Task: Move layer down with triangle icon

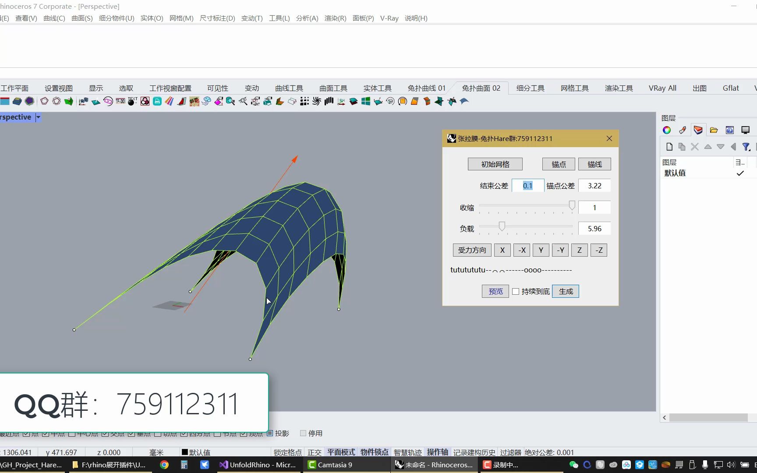Action: pyautogui.click(x=721, y=147)
